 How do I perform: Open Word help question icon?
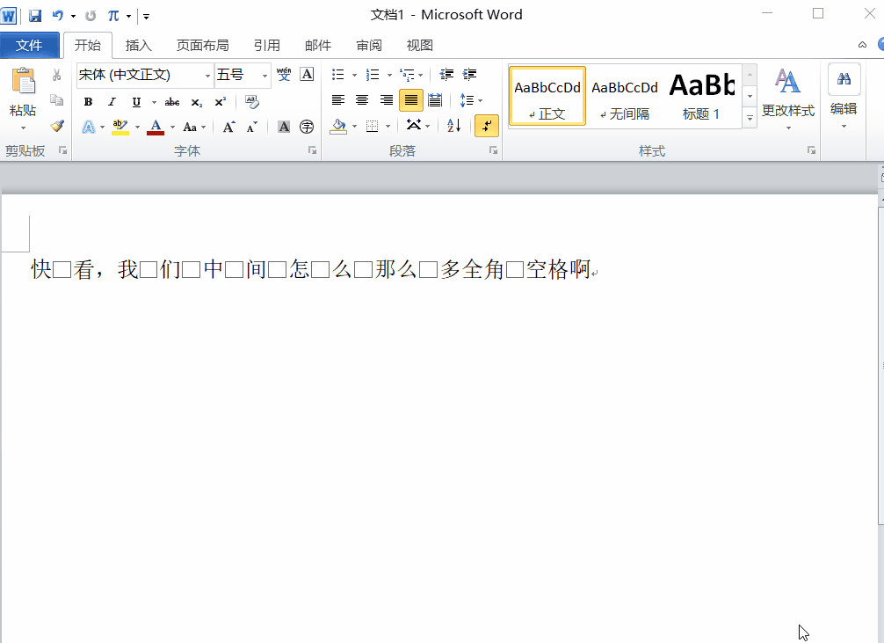881,45
